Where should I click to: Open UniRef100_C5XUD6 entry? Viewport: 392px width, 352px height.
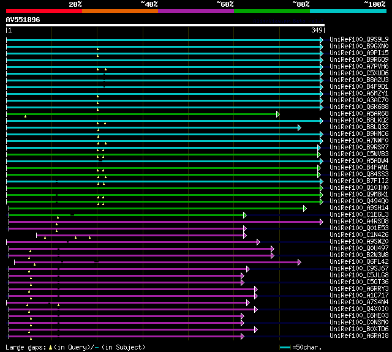[x=359, y=73]
